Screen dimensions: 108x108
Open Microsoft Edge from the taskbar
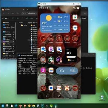click(x=16, y=106)
